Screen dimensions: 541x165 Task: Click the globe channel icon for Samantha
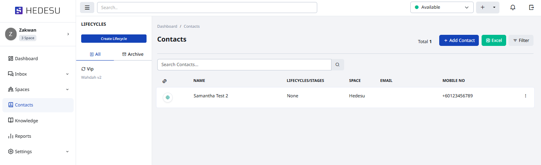(168, 97)
